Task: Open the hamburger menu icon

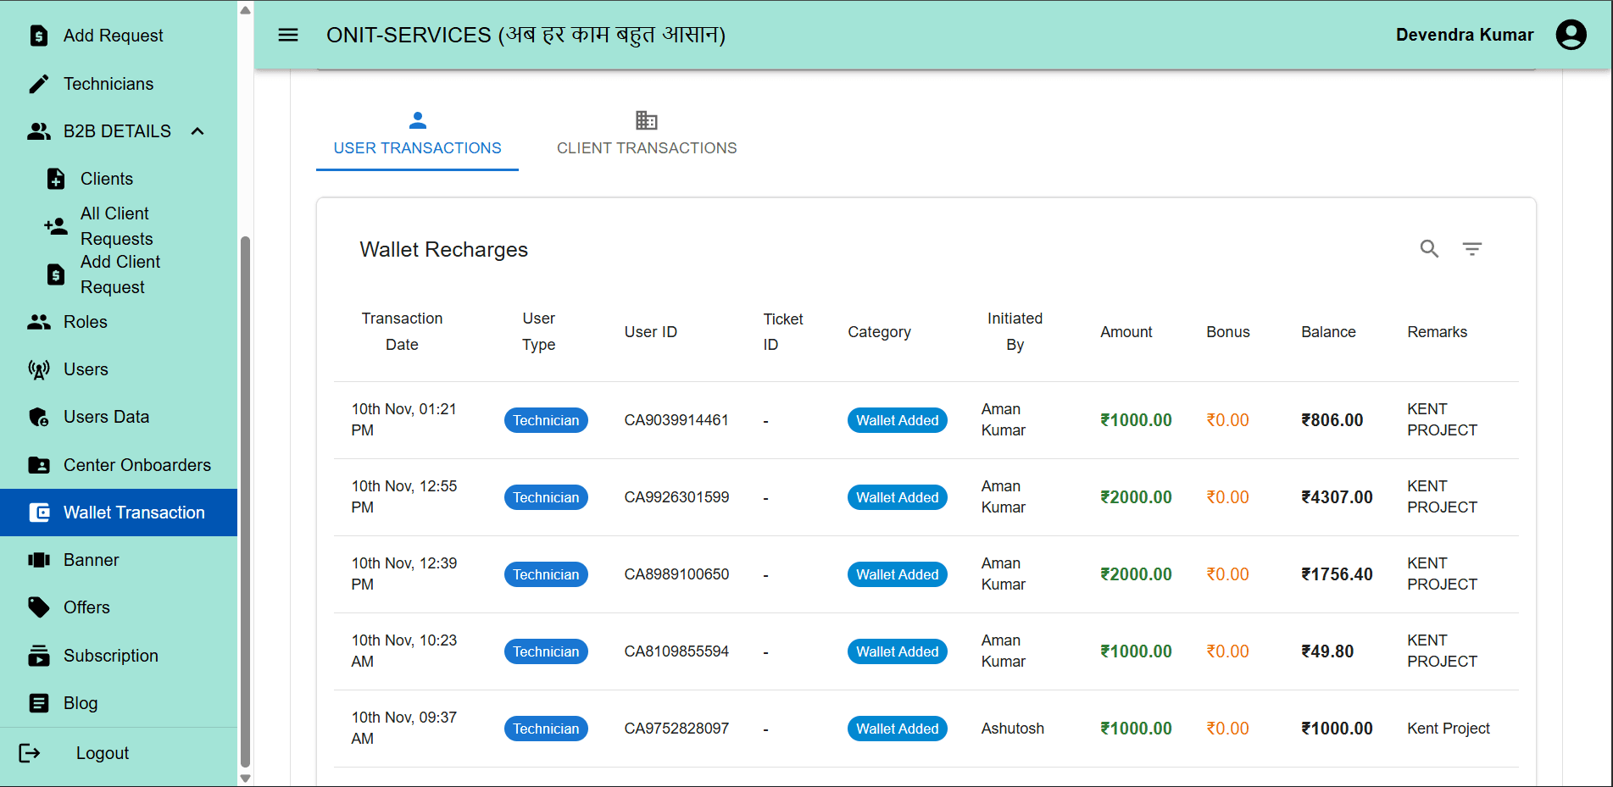Action: [288, 35]
